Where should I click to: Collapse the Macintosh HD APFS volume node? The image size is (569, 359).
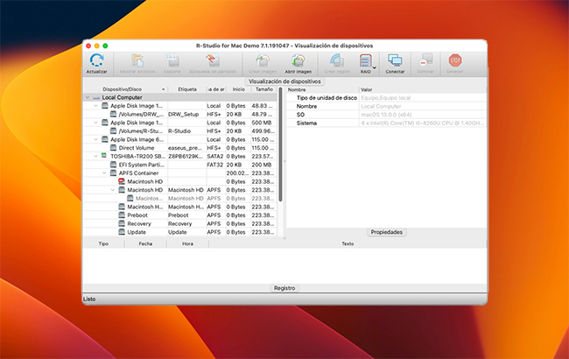tap(113, 190)
